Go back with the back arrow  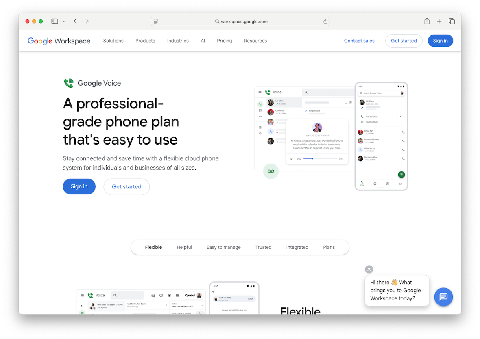click(75, 21)
